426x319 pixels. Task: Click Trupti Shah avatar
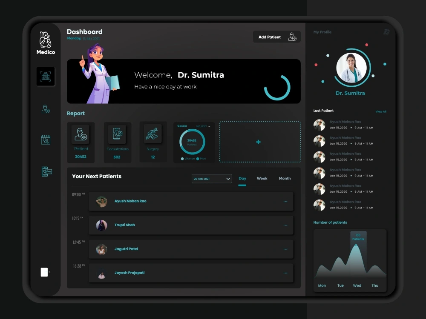click(102, 225)
